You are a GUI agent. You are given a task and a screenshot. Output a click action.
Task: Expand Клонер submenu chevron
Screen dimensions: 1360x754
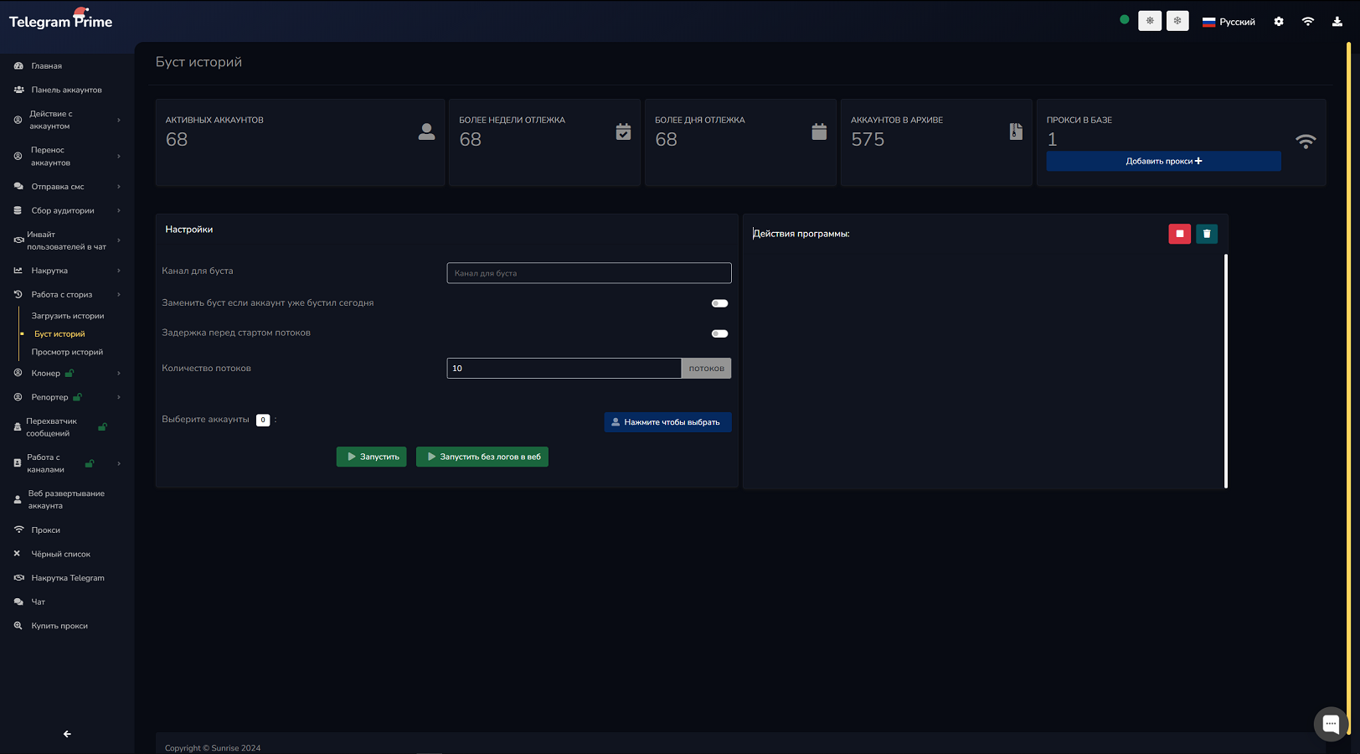(119, 373)
